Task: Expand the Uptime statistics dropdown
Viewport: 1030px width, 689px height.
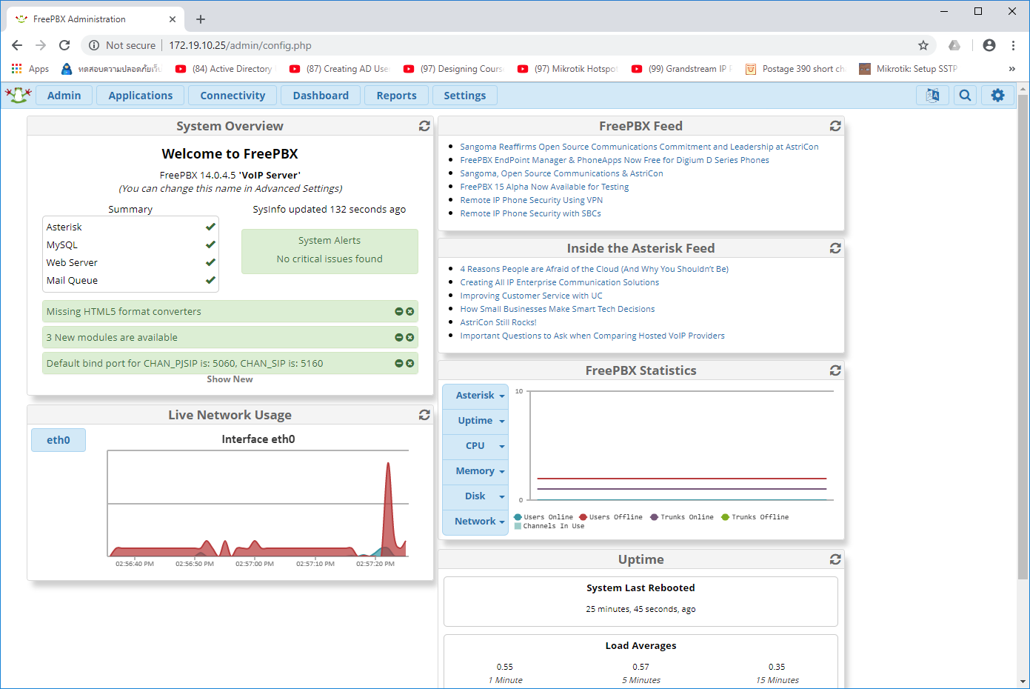Action: (x=475, y=421)
